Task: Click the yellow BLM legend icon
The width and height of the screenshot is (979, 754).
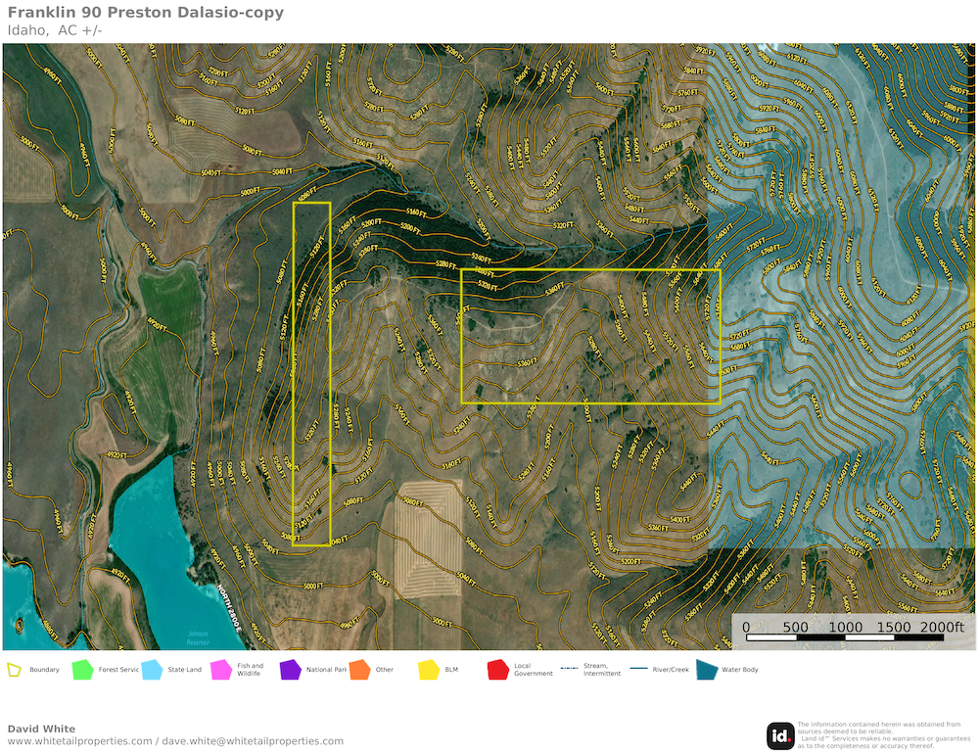Action: [x=429, y=670]
